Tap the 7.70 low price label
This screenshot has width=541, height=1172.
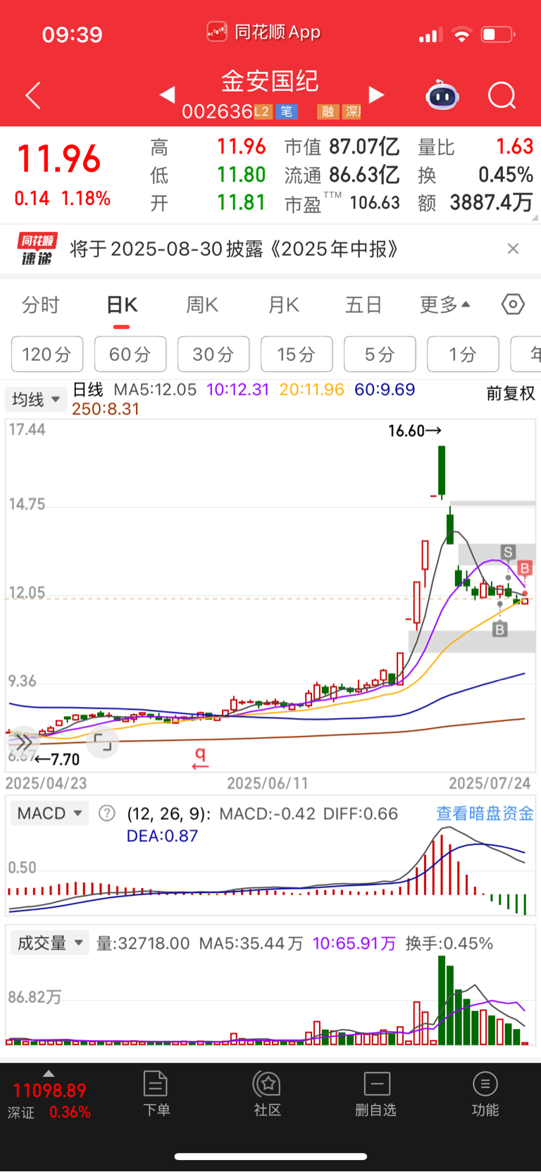pos(57,759)
